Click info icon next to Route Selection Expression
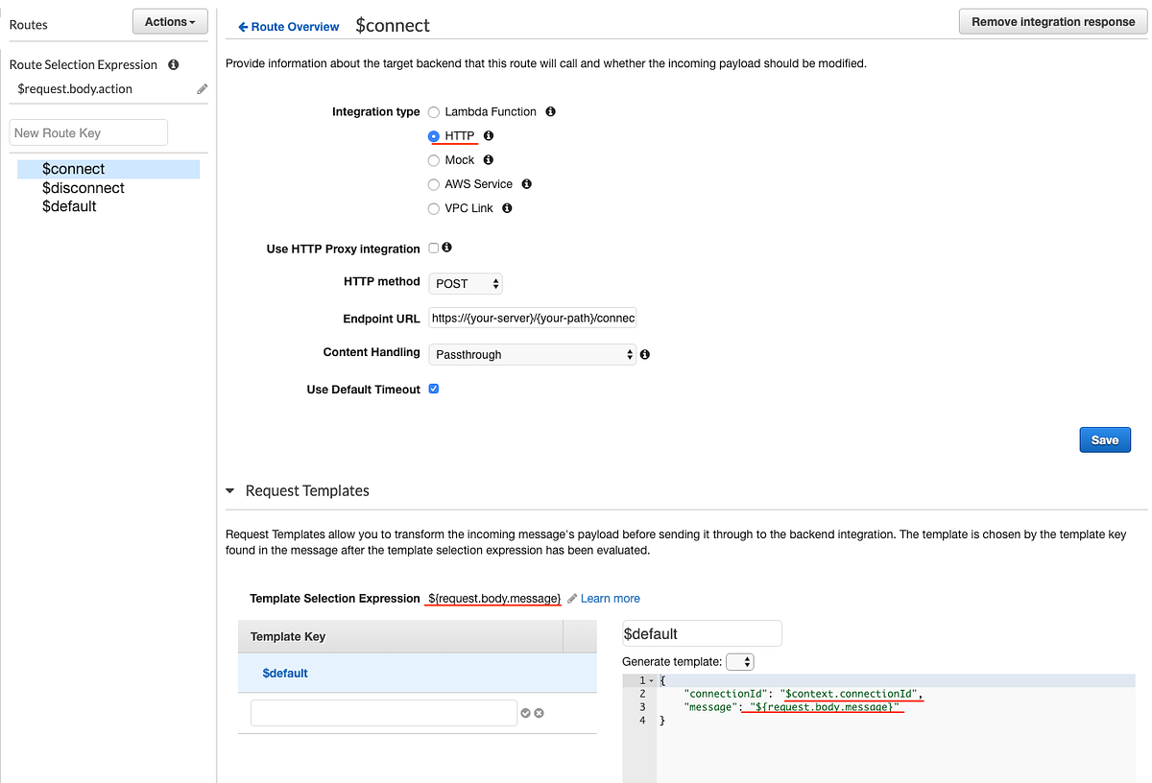1152x783 pixels. tap(174, 65)
